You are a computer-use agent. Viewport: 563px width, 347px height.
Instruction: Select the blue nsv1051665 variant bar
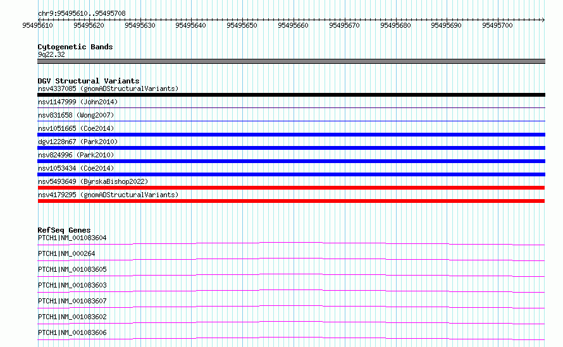[291, 135]
